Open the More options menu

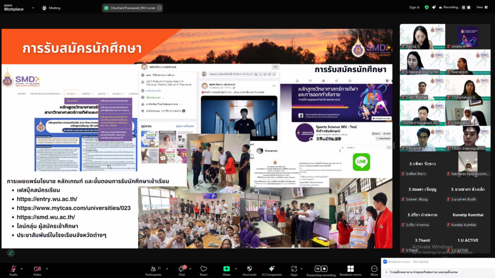[x=374, y=270]
